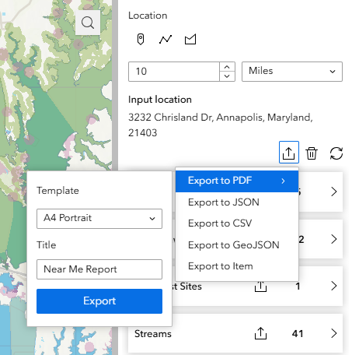This screenshot has height=355, width=352.
Task: Click the Streams layer label
Action: tap(153, 334)
